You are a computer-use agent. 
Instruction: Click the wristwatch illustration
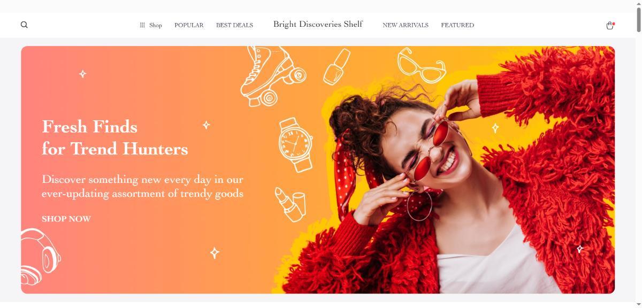pyautogui.click(x=295, y=145)
